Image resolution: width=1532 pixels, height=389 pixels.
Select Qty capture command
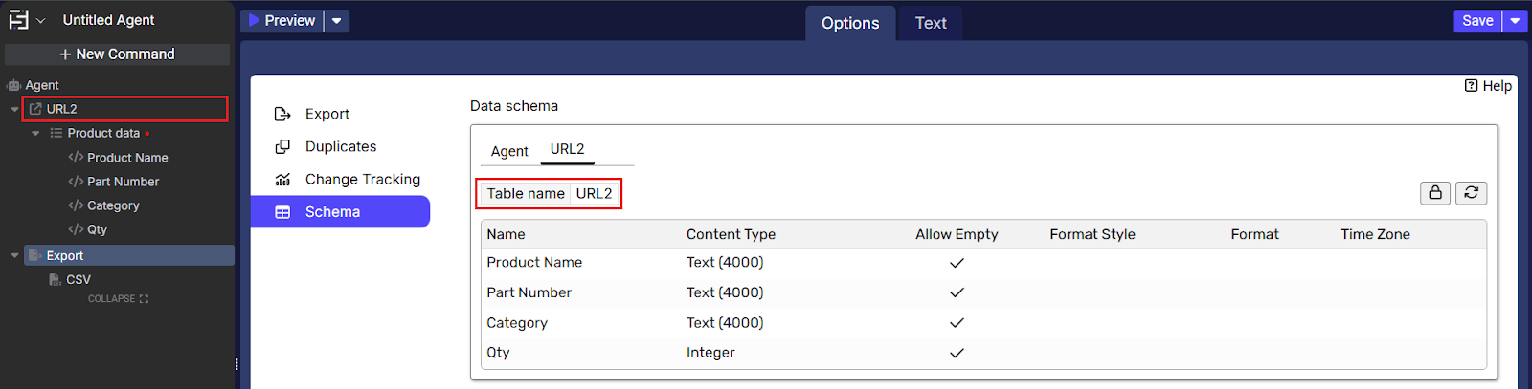[x=97, y=229]
